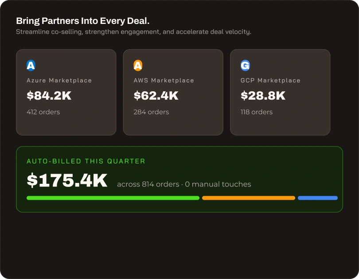Image resolution: width=359 pixels, height=279 pixels.
Task: Click the orange progress bar segment
Action: click(248, 198)
